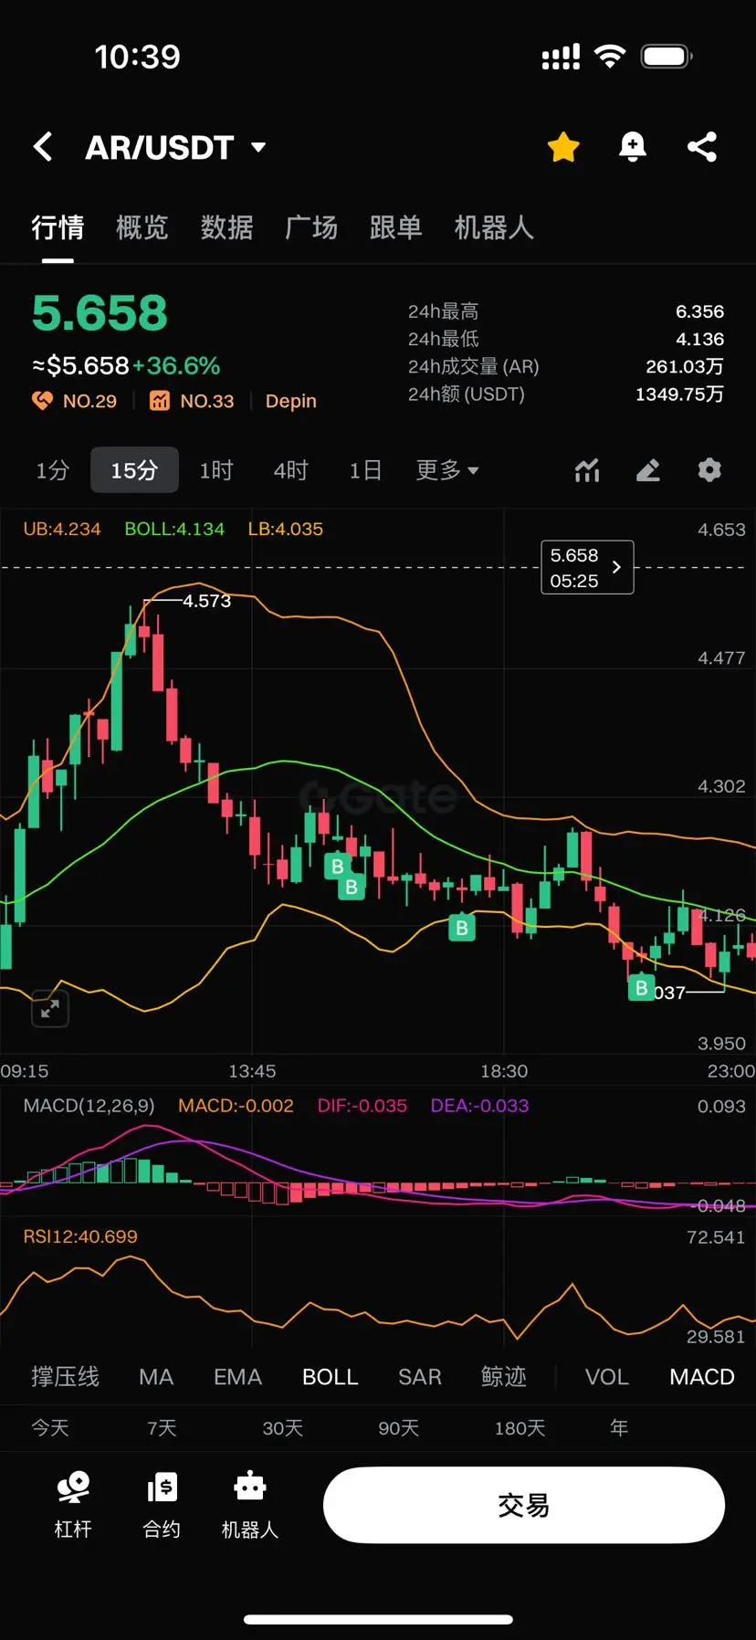Image resolution: width=756 pixels, height=1640 pixels.
Task: Switch to the 数据 tab
Action: click(x=226, y=227)
